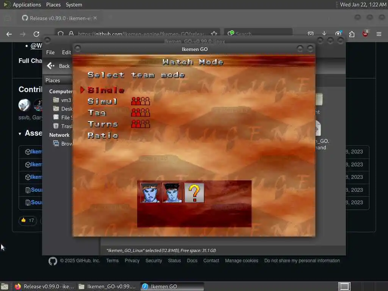Open Edit menu in file manager
This screenshot has width=388, height=291.
click(66, 52)
